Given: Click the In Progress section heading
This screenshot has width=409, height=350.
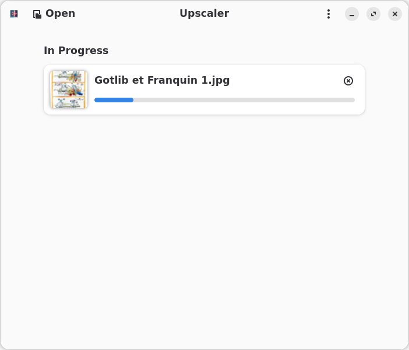Looking at the screenshot, I should point(76,51).
